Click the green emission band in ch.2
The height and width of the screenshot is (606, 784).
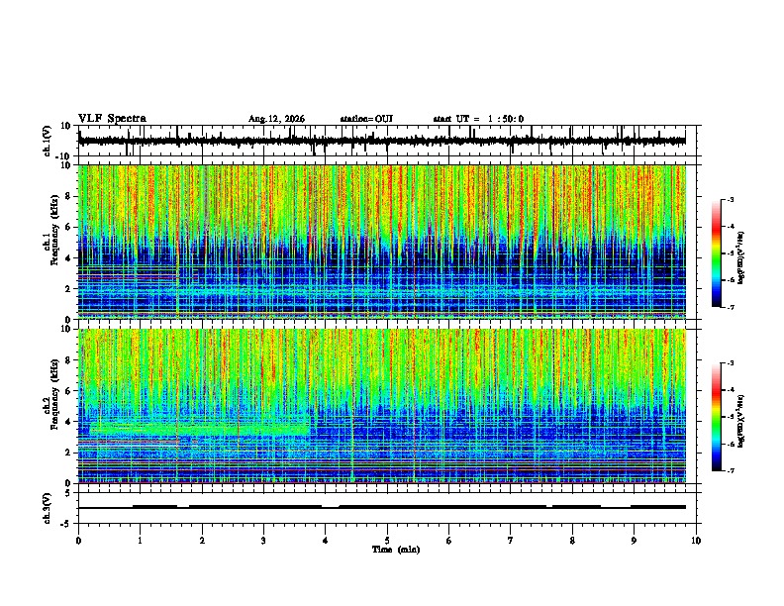(200, 429)
